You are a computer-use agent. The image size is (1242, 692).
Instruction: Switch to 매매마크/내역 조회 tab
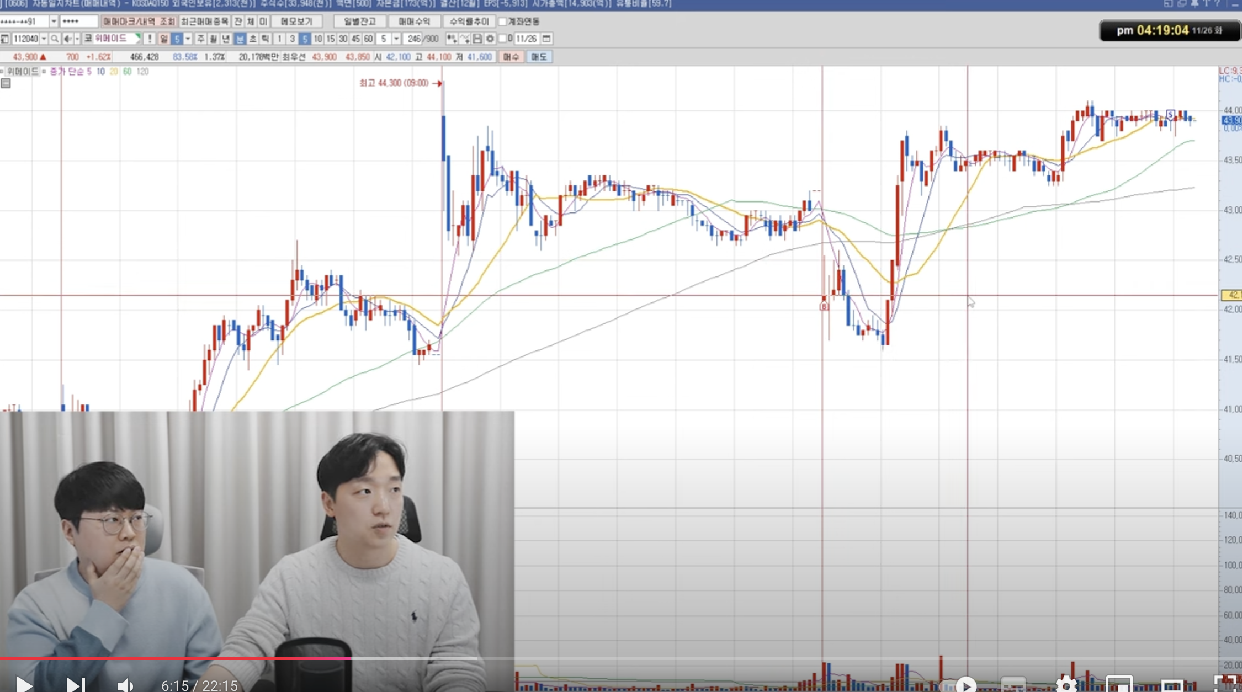139,22
